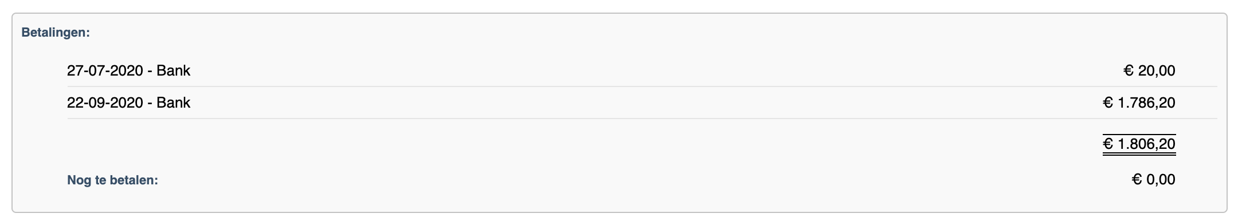The image size is (1238, 221).
Task: Click the 20,00 payment amount
Action: point(1157,70)
